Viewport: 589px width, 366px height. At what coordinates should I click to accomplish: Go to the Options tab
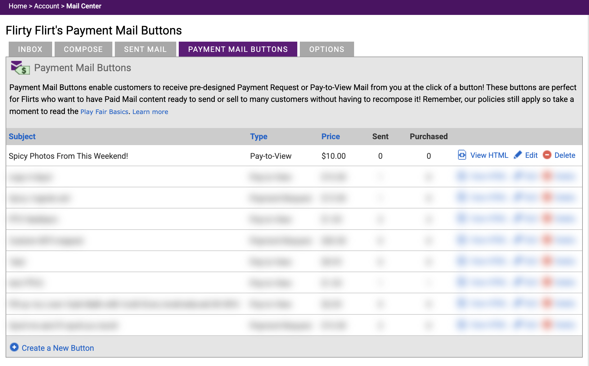[327, 49]
